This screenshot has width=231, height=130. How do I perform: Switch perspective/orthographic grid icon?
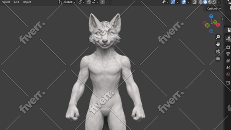click(x=218, y=58)
